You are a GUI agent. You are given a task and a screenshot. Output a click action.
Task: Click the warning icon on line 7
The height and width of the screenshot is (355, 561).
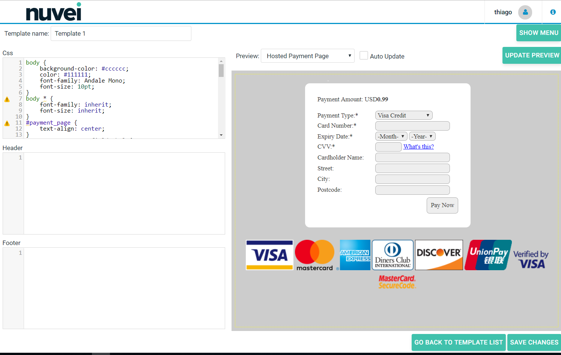pyautogui.click(x=7, y=99)
